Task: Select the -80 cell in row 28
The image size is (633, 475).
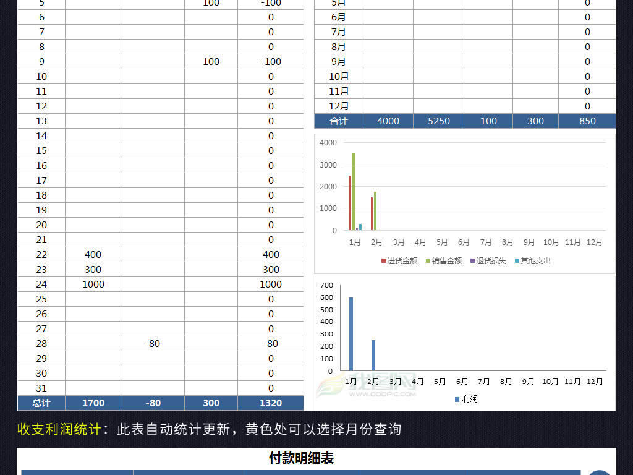Action: pos(151,343)
